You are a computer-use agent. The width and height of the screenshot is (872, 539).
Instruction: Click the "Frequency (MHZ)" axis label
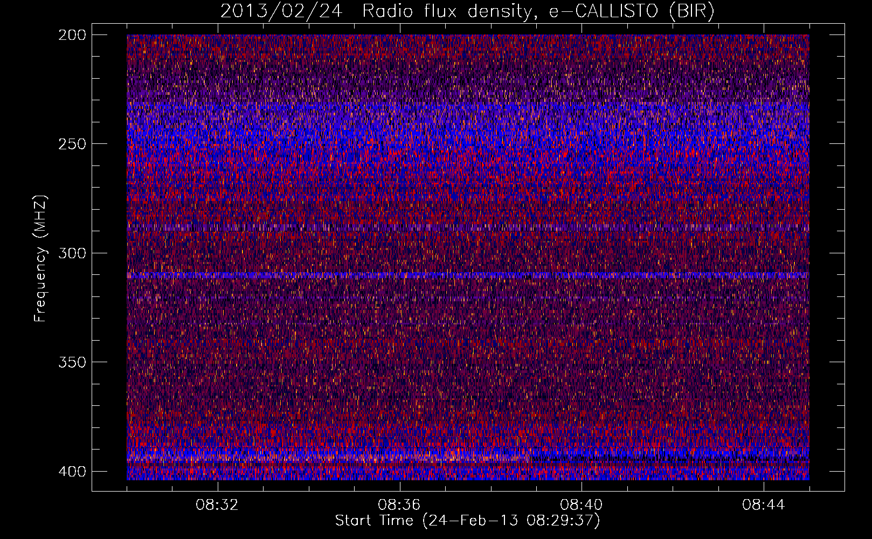(x=41, y=258)
